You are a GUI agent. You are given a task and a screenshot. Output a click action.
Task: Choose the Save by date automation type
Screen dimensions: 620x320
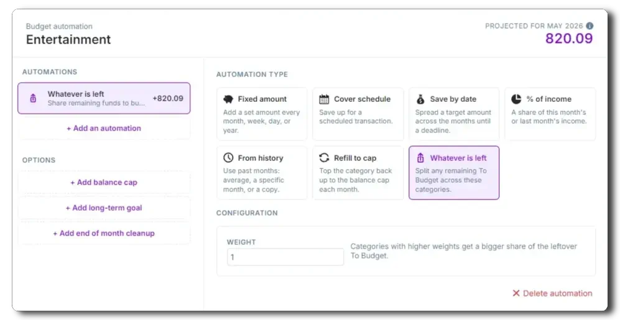[454, 114]
